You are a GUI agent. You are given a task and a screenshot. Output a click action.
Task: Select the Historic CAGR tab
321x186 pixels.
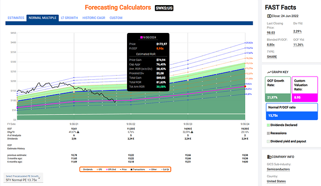click(x=94, y=18)
